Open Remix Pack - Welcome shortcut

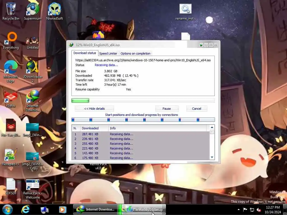click(x=33, y=189)
